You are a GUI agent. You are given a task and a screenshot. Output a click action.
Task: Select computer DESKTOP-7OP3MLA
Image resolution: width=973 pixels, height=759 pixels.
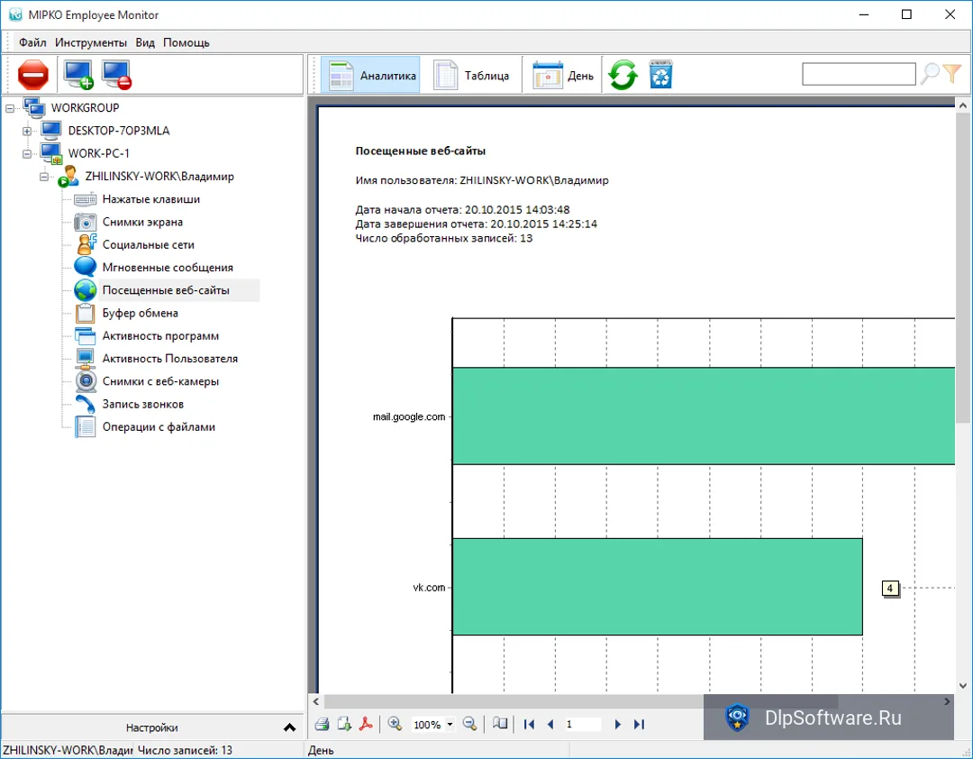[119, 131]
